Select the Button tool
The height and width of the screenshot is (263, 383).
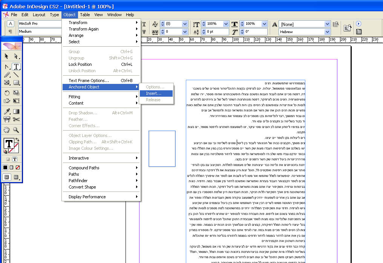(7, 119)
